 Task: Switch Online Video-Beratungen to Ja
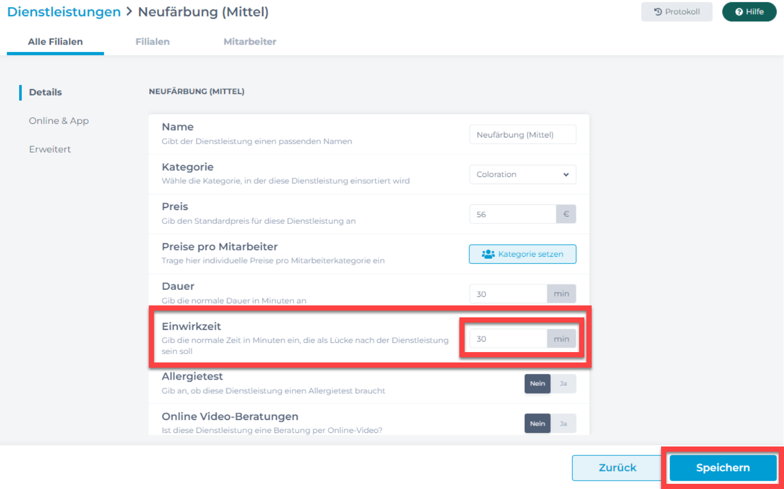(563, 424)
